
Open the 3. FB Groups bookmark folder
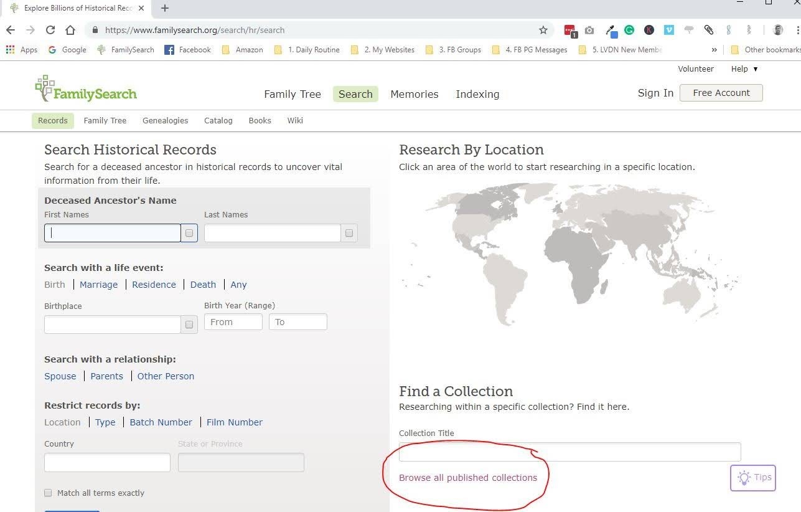pos(453,50)
